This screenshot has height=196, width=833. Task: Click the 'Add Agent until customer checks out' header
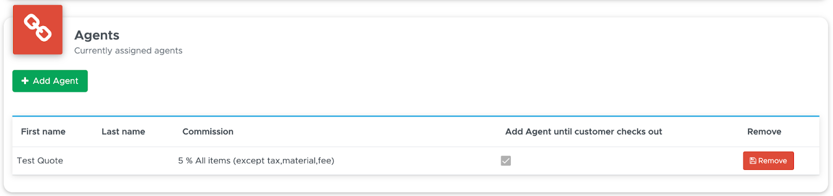click(x=584, y=132)
